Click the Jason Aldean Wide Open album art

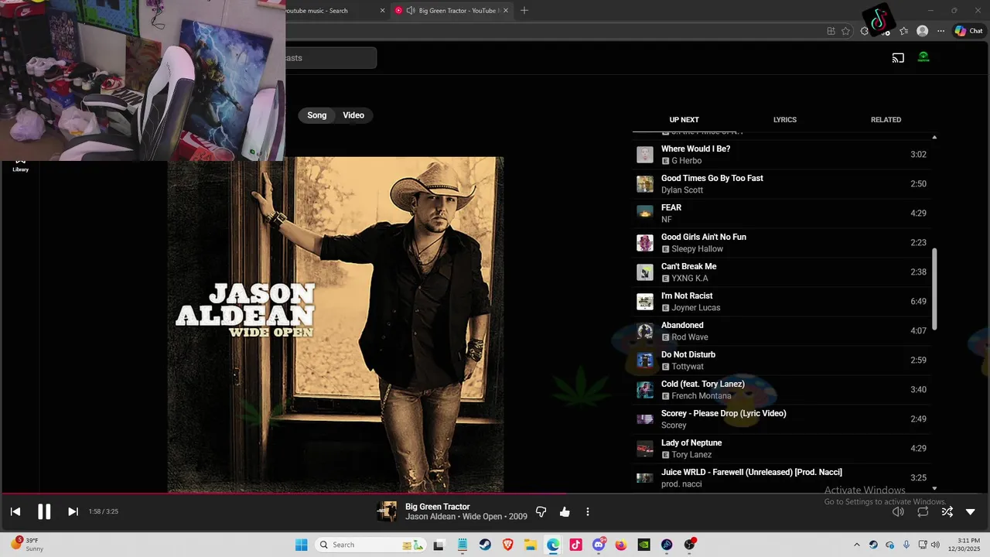pos(336,325)
